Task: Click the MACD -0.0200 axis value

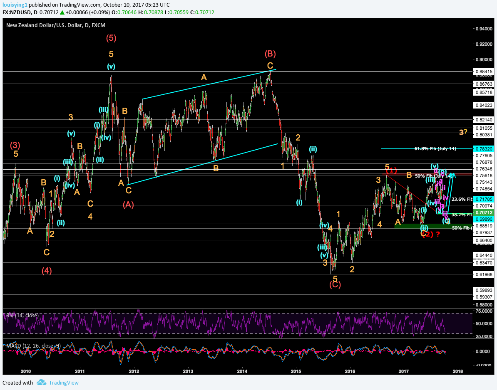Action: [x=484, y=365]
